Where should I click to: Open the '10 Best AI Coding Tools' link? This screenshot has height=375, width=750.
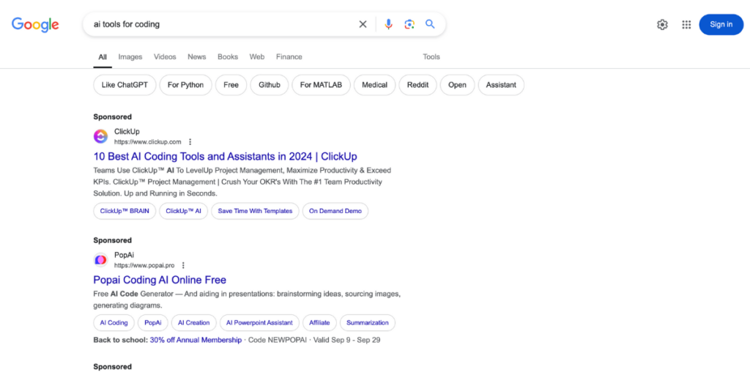[225, 156]
